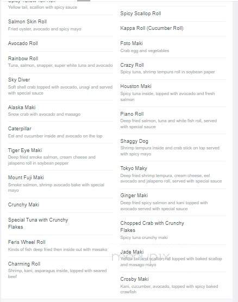Viewport: 238px width, 302px height.
Task: Pick the Tiger Eye Maki item
Action: (x=25, y=150)
